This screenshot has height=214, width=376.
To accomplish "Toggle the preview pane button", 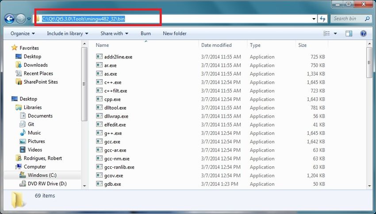I will click(x=349, y=34).
